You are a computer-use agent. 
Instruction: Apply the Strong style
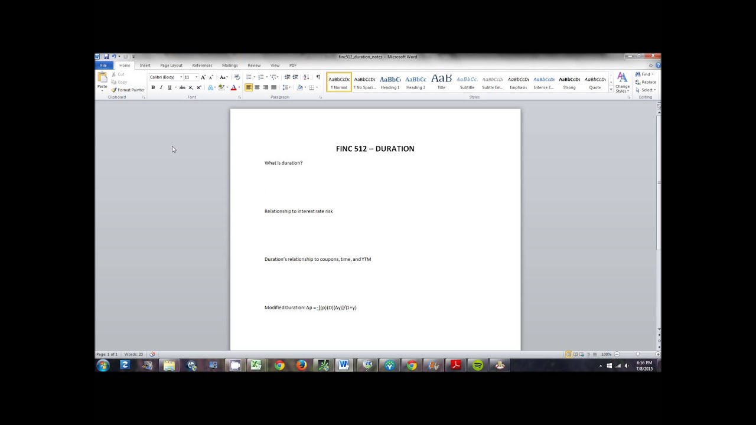tap(569, 82)
